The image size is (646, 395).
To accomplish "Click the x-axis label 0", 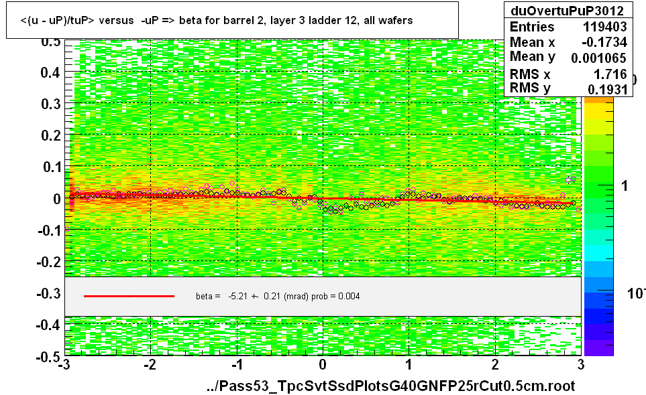I will pyautogui.click(x=323, y=365).
